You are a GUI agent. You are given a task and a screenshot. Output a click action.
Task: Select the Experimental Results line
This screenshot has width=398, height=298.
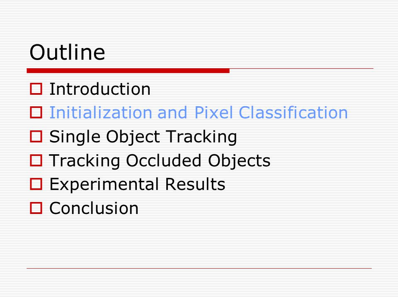[137, 185]
